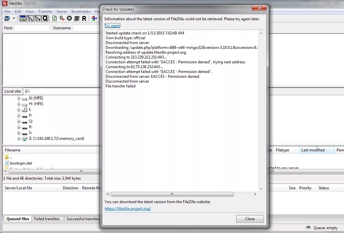Click Close in the update dialog
This screenshot has height=233, width=344.
[250, 219]
